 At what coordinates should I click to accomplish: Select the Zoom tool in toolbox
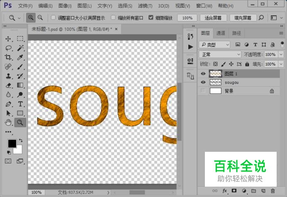[20, 122]
